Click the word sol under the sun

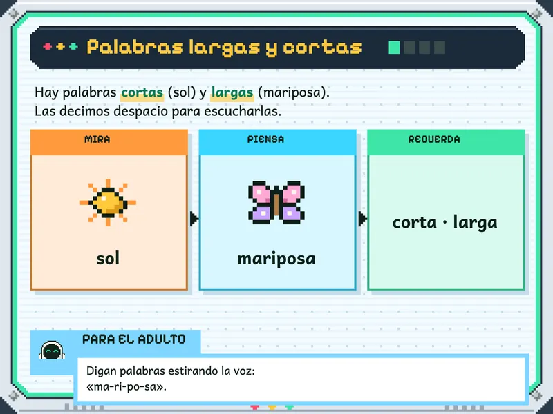tap(108, 258)
